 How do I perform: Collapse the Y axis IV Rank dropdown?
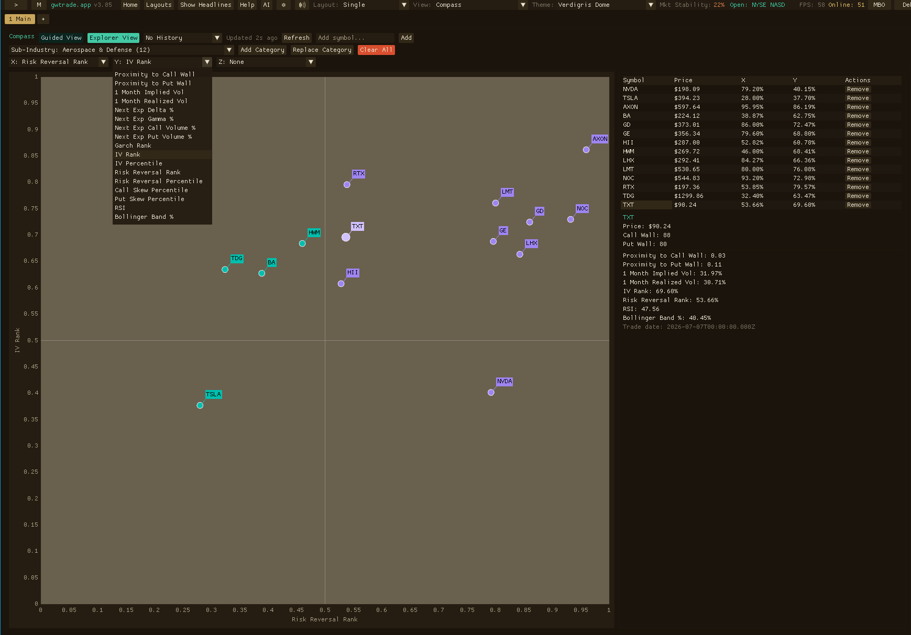(x=162, y=62)
